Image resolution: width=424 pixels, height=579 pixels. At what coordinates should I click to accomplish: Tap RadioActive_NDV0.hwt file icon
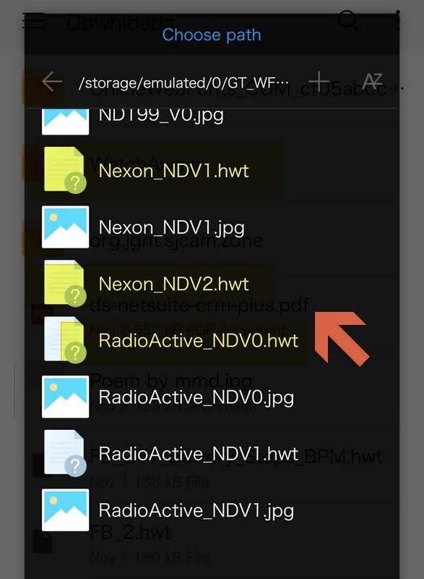pyautogui.click(x=65, y=340)
